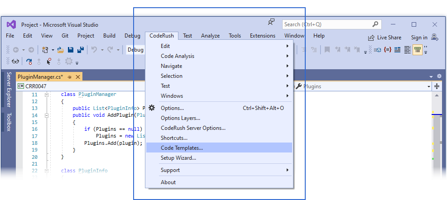Screen dimensions: 447x200
Task: Click the editor split window icon
Action: pyautogui.click(x=437, y=86)
